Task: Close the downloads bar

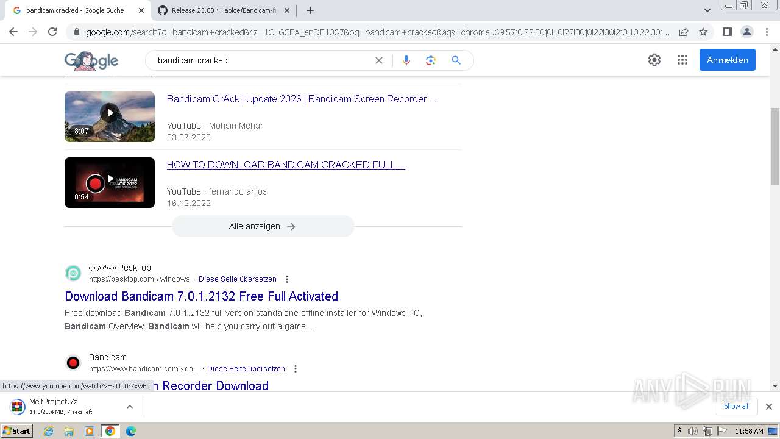Action: (x=769, y=407)
